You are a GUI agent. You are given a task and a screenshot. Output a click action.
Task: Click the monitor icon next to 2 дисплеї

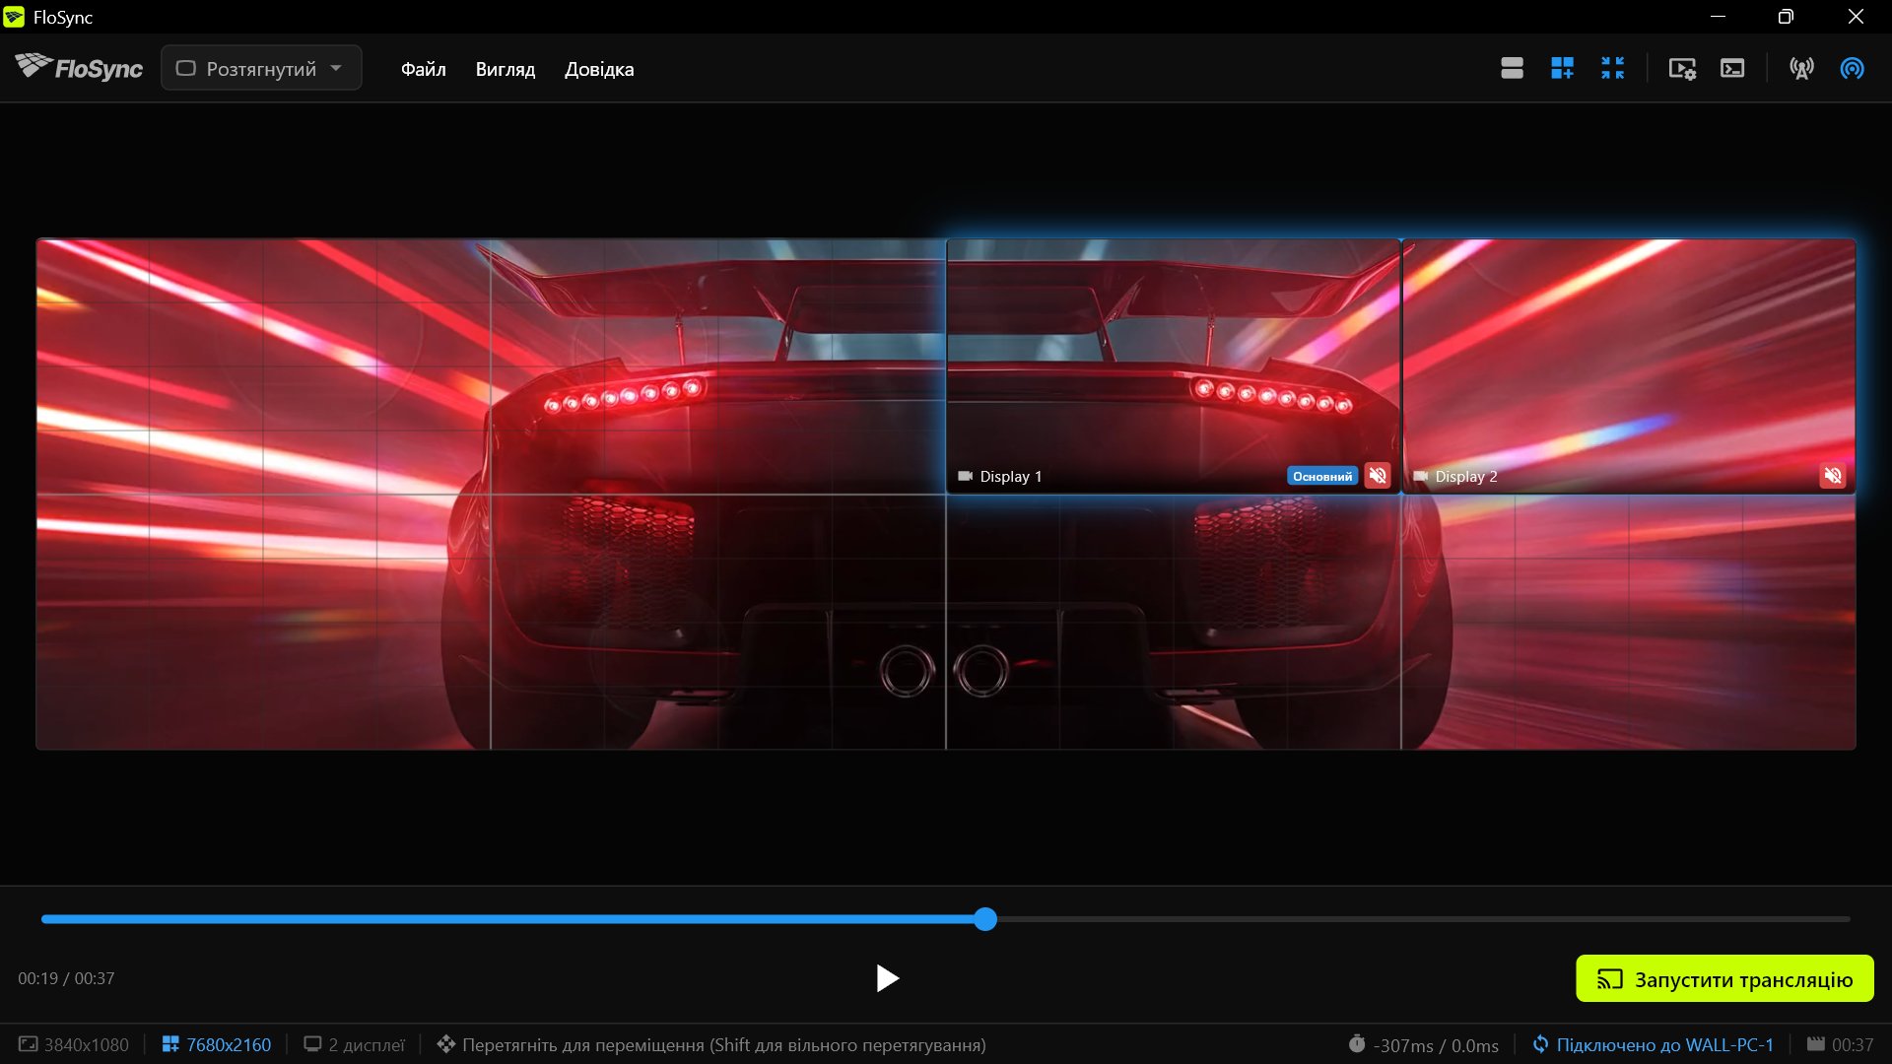[312, 1044]
